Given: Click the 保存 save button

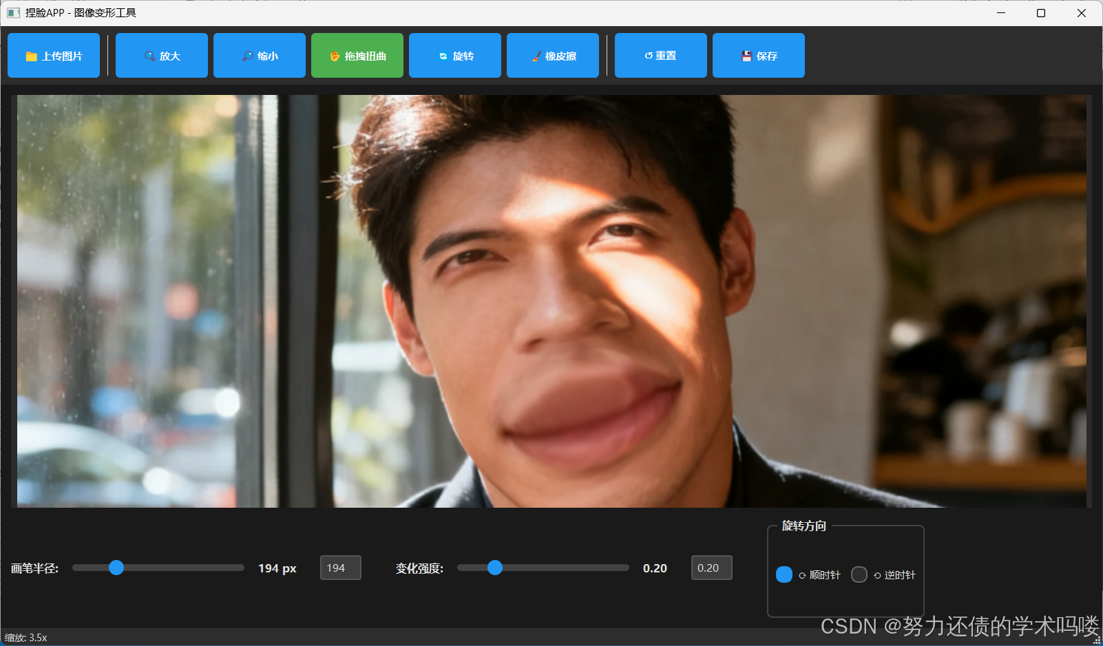Looking at the screenshot, I should [759, 56].
